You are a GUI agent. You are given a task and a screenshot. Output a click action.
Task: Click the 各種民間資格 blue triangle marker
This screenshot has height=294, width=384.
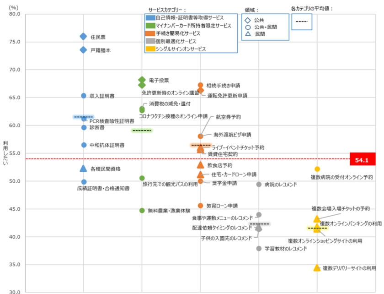(83, 169)
